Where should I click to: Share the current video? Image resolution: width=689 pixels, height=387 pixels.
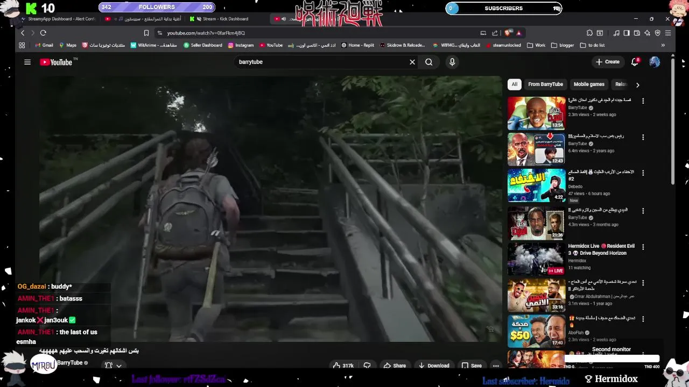coord(394,365)
